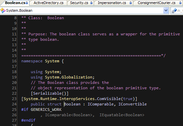Click 'IComparable' on line 24
This screenshot has height=126, width=183.
pyautogui.click(x=100, y=104)
